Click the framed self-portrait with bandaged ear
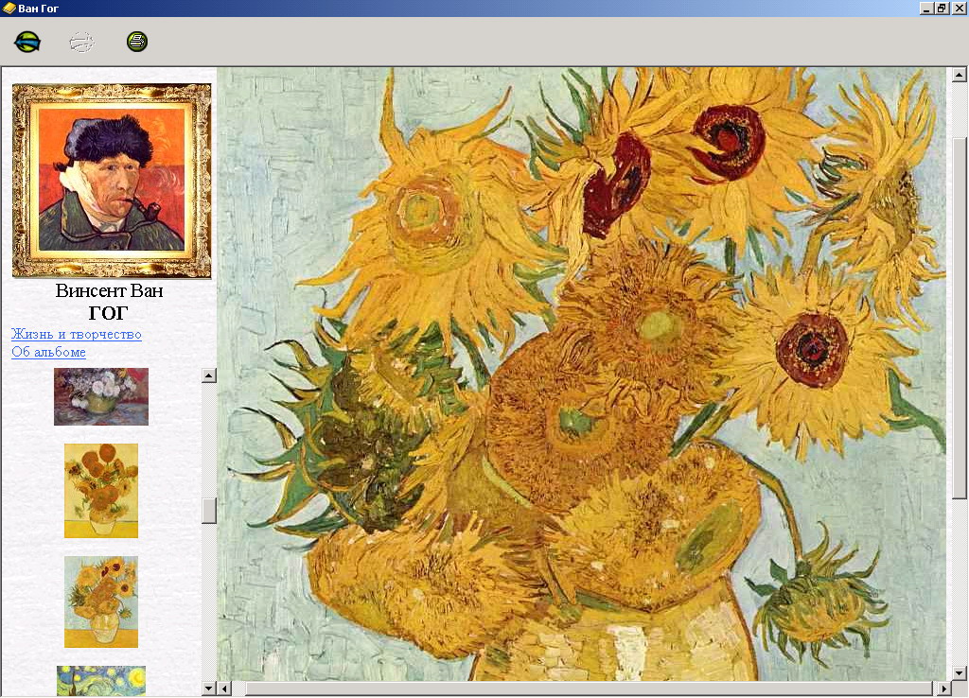 pos(112,181)
